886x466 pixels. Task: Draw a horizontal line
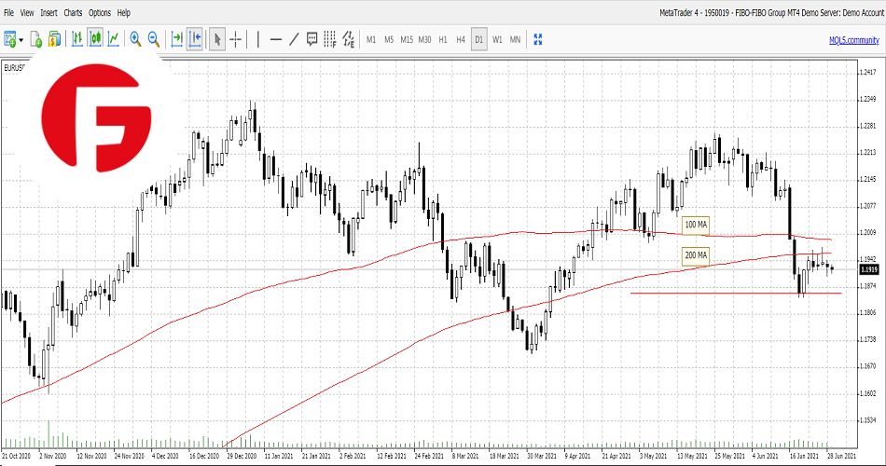(x=275, y=39)
